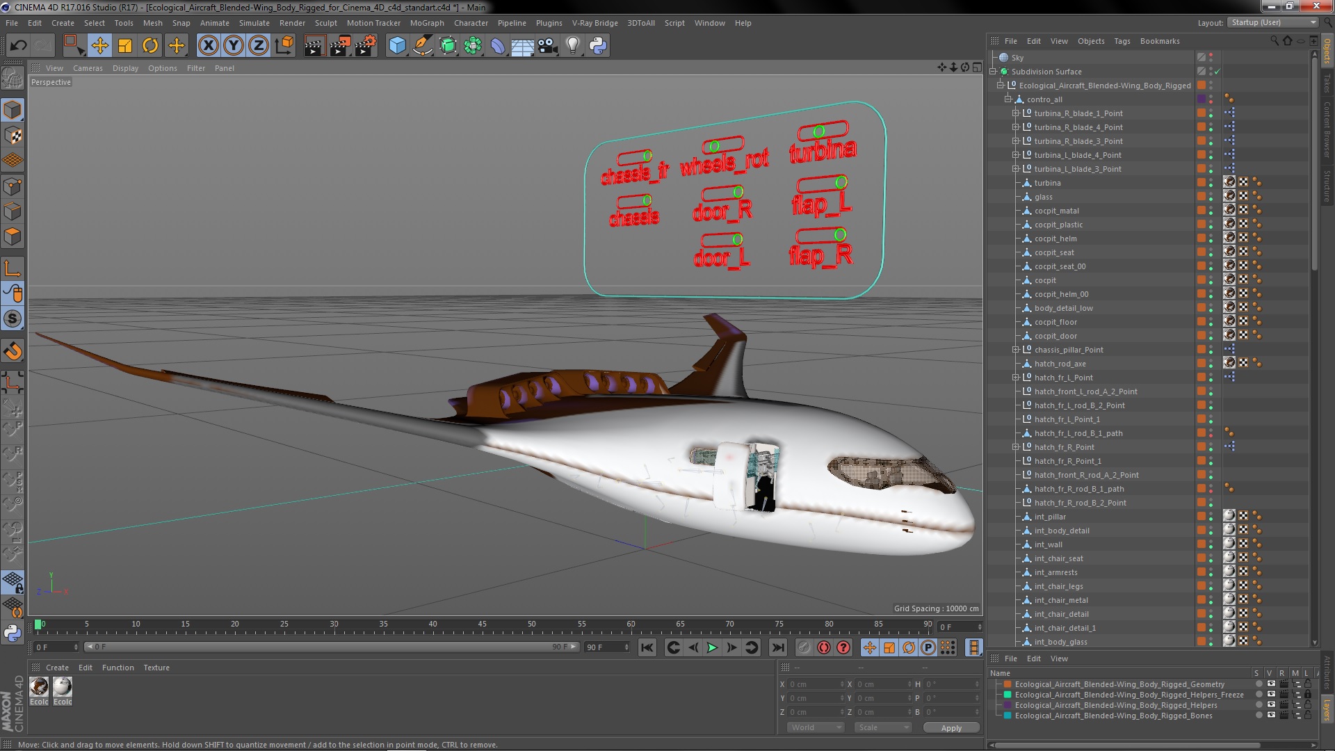1335x751 pixels.
Task: Add a Cube primitive object
Action: [x=397, y=46]
